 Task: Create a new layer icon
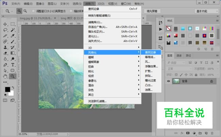206,133
